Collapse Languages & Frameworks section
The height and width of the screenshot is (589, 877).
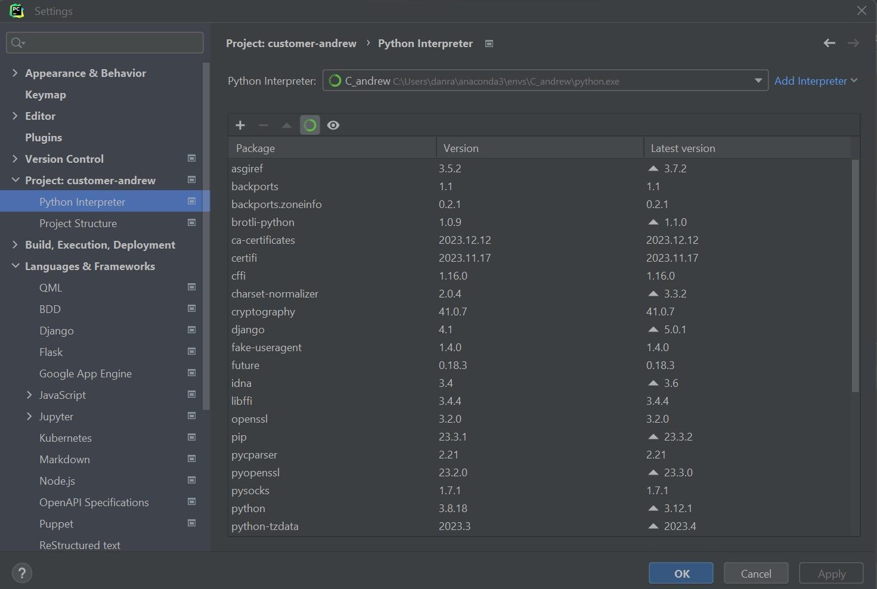click(x=15, y=266)
